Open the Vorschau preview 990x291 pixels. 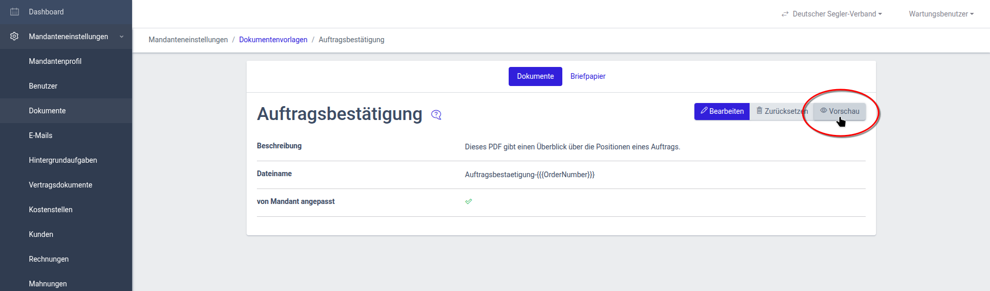click(x=839, y=111)
